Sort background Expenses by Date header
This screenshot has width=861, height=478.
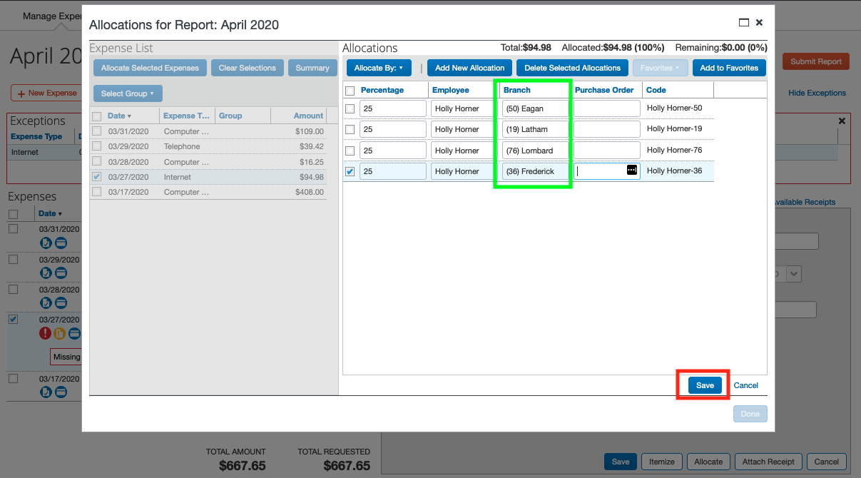click(50, 213)
